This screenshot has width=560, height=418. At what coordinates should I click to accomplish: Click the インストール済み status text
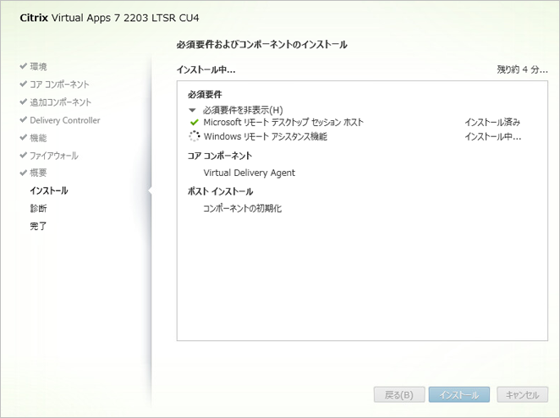(492, 123)
